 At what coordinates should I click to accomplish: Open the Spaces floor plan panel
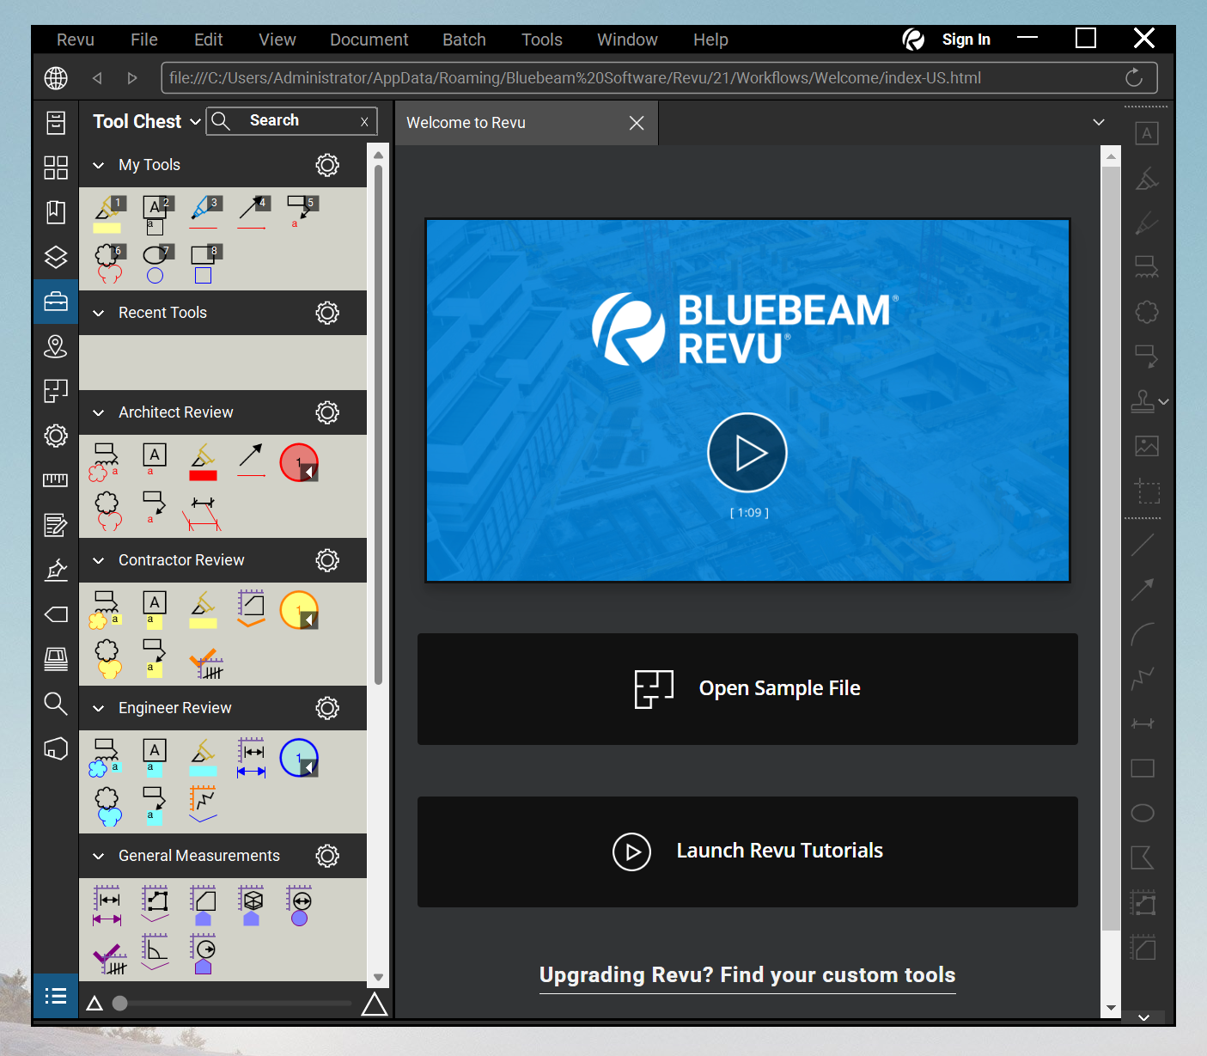pyautogui.click(x=56, y=391)
